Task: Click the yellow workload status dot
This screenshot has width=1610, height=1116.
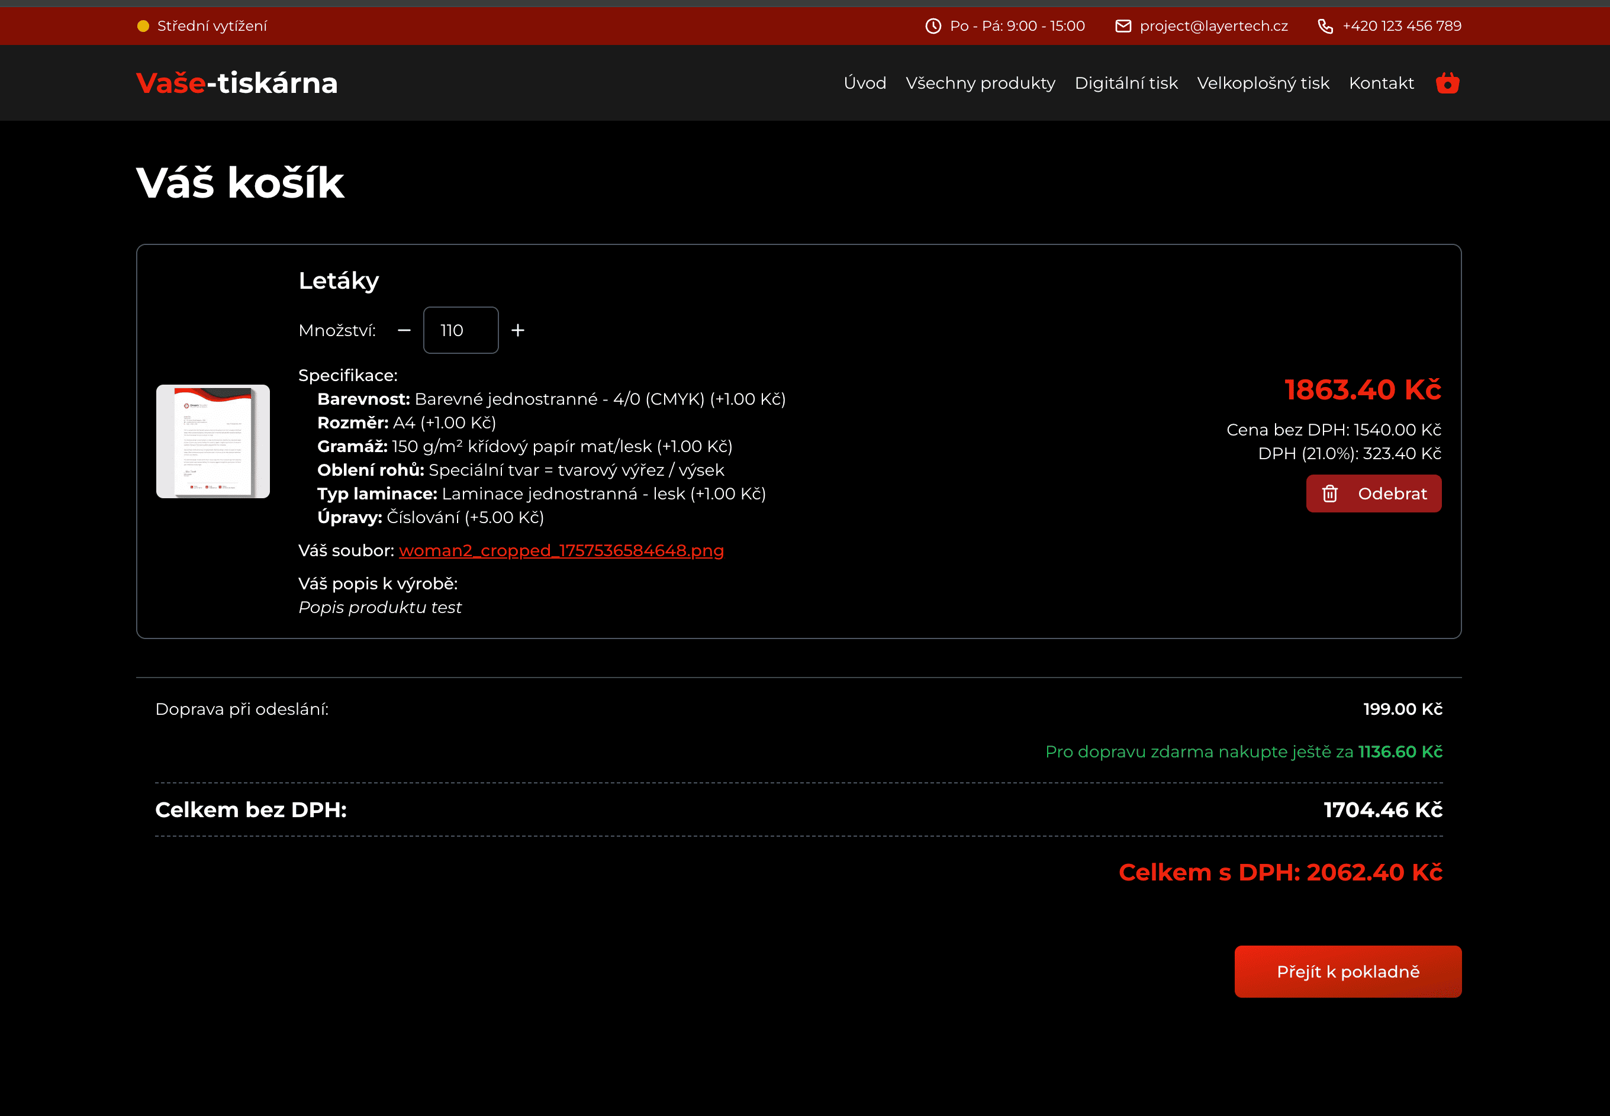Action: (143, 26)
